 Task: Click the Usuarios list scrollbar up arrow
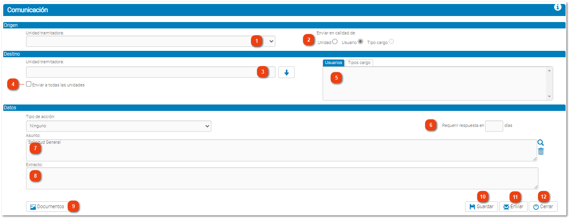(550, 70)
